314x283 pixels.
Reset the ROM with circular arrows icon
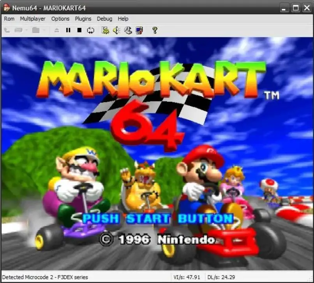click(90, 30)
